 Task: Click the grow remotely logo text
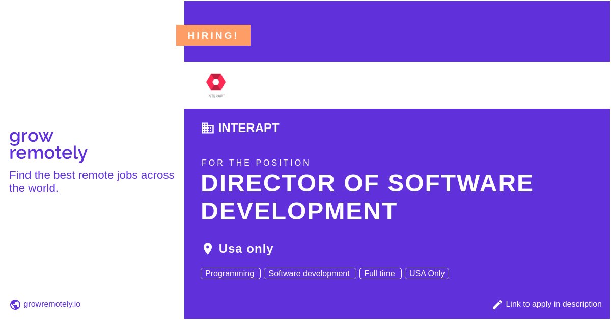(48, 144)
